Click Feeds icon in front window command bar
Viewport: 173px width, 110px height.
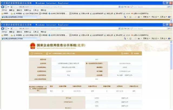coord(130,38)
